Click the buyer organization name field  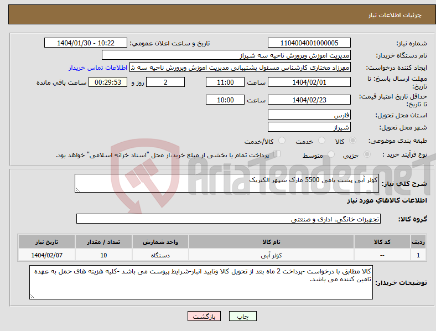226,55
